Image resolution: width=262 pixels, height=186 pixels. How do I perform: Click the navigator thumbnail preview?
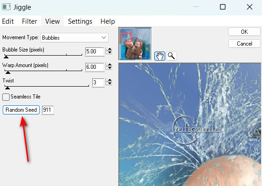pyautogui.click(x=135, y=44)
